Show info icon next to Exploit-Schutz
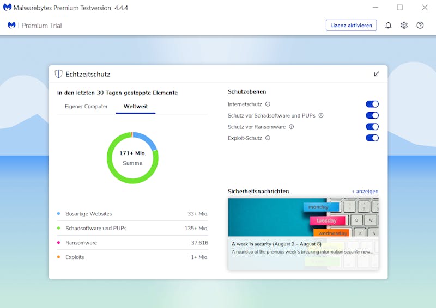The height and width of the screenshot is (308, 436). point(268,138)
